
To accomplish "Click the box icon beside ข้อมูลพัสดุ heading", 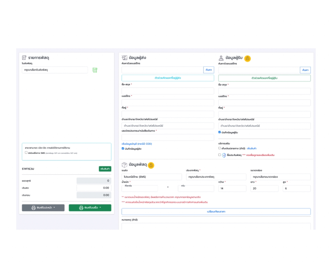I will point(124,165).
